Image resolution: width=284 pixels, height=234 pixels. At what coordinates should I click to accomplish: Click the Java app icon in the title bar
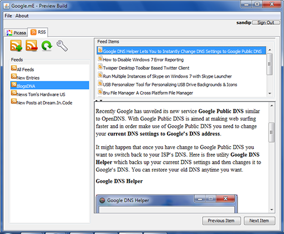click(x=6, y=6)
